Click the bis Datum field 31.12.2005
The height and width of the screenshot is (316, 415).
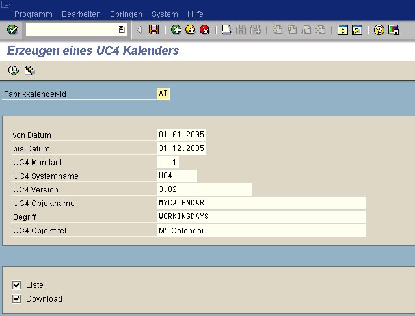[x=181, y=148]
